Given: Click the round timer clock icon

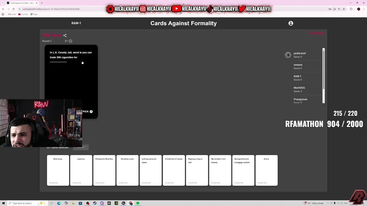Looking at the screenshot, I should [70, 41].
